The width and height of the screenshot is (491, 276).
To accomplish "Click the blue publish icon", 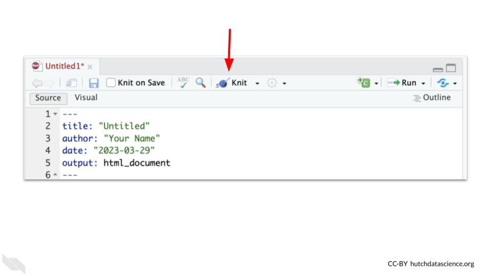I will pos(443,83).
